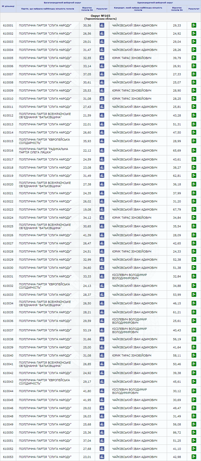Open party results chart for precinct 610015
201x461 pixels.
[102, 141]
